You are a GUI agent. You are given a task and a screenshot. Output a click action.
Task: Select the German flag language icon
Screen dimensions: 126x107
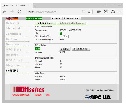click(15, 18)
